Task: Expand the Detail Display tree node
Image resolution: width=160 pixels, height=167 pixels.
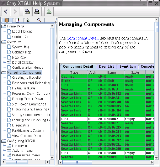Action: (x=4, y=62)
